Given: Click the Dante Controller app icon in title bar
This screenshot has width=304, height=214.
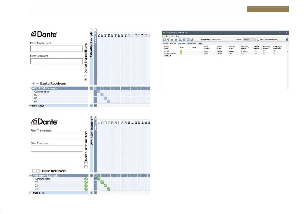Looking at the screenshot, I should click(x=164, y=33).
